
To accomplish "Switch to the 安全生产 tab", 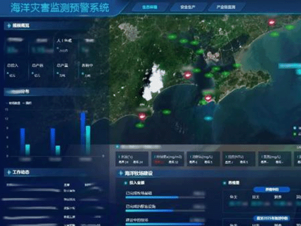I will [188, 7].
